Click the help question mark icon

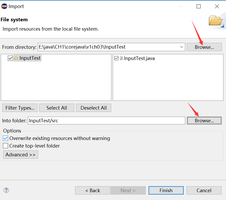pos(6,190)
